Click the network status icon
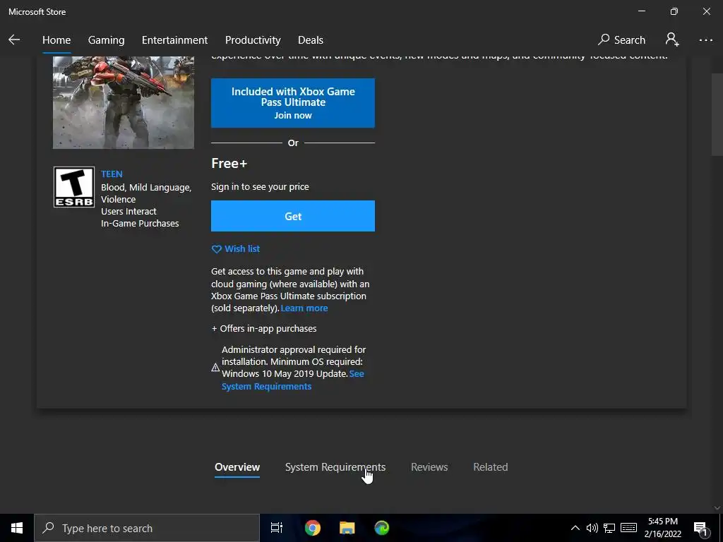The width and height of the screenshot is (723, 542). pyautogui.click(x=609, y=528)
